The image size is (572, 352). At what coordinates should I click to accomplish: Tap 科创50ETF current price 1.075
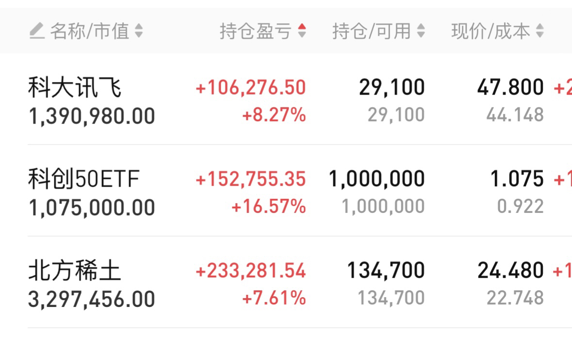[x=517, y=179]
